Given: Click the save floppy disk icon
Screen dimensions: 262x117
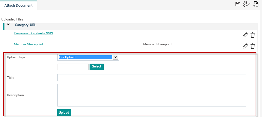Looking at the screenshot, I should (238, 4).
